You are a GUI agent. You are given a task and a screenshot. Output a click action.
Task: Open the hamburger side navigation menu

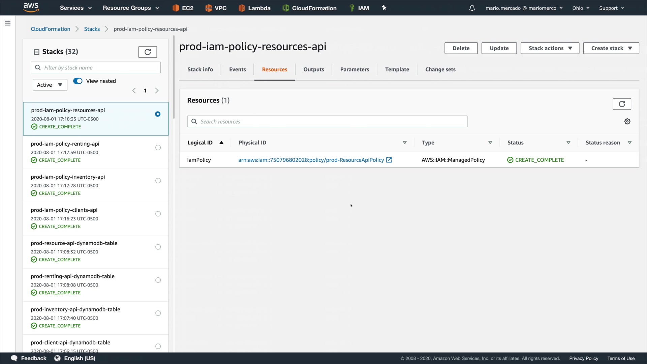coord(8,23)
